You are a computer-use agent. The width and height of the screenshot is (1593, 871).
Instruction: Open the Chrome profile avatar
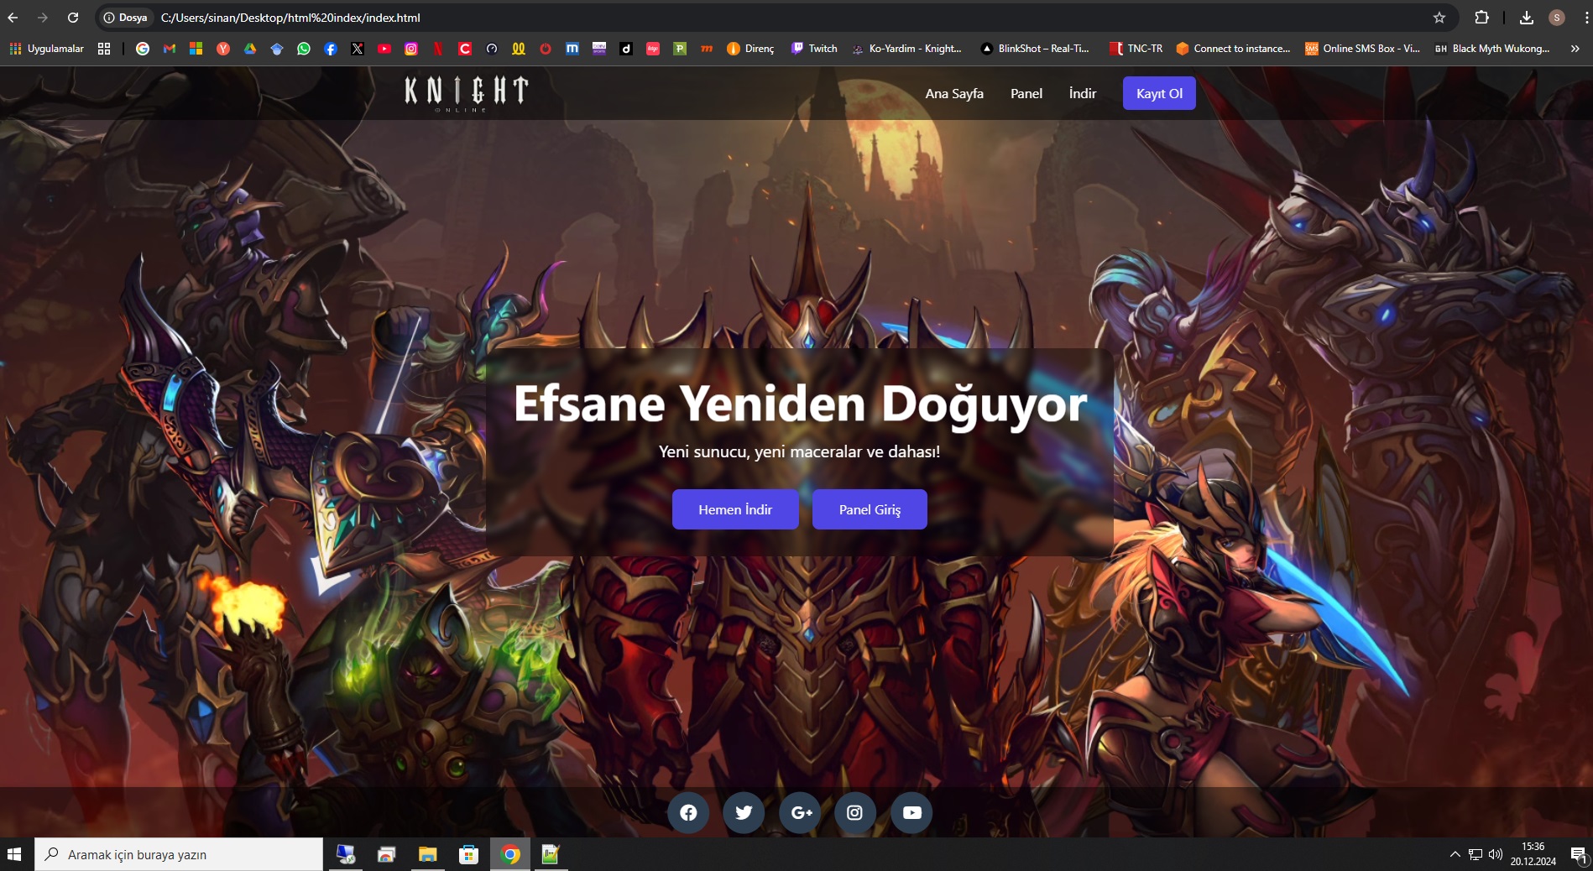pyautogui.click(x=1557, y=18)
